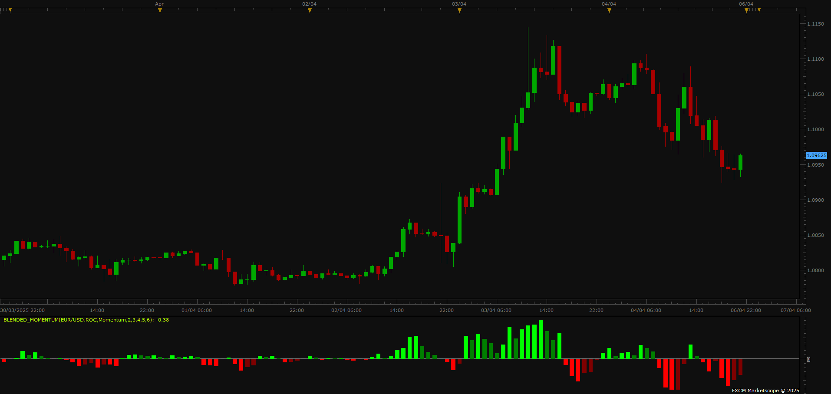Click the 1.0800 price axis label
The width and height of the screenshot is (831, 394).
click(815, 270)
